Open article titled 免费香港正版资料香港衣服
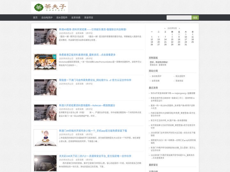This screenshot has height=172, width=230. [x=87, y=55]
